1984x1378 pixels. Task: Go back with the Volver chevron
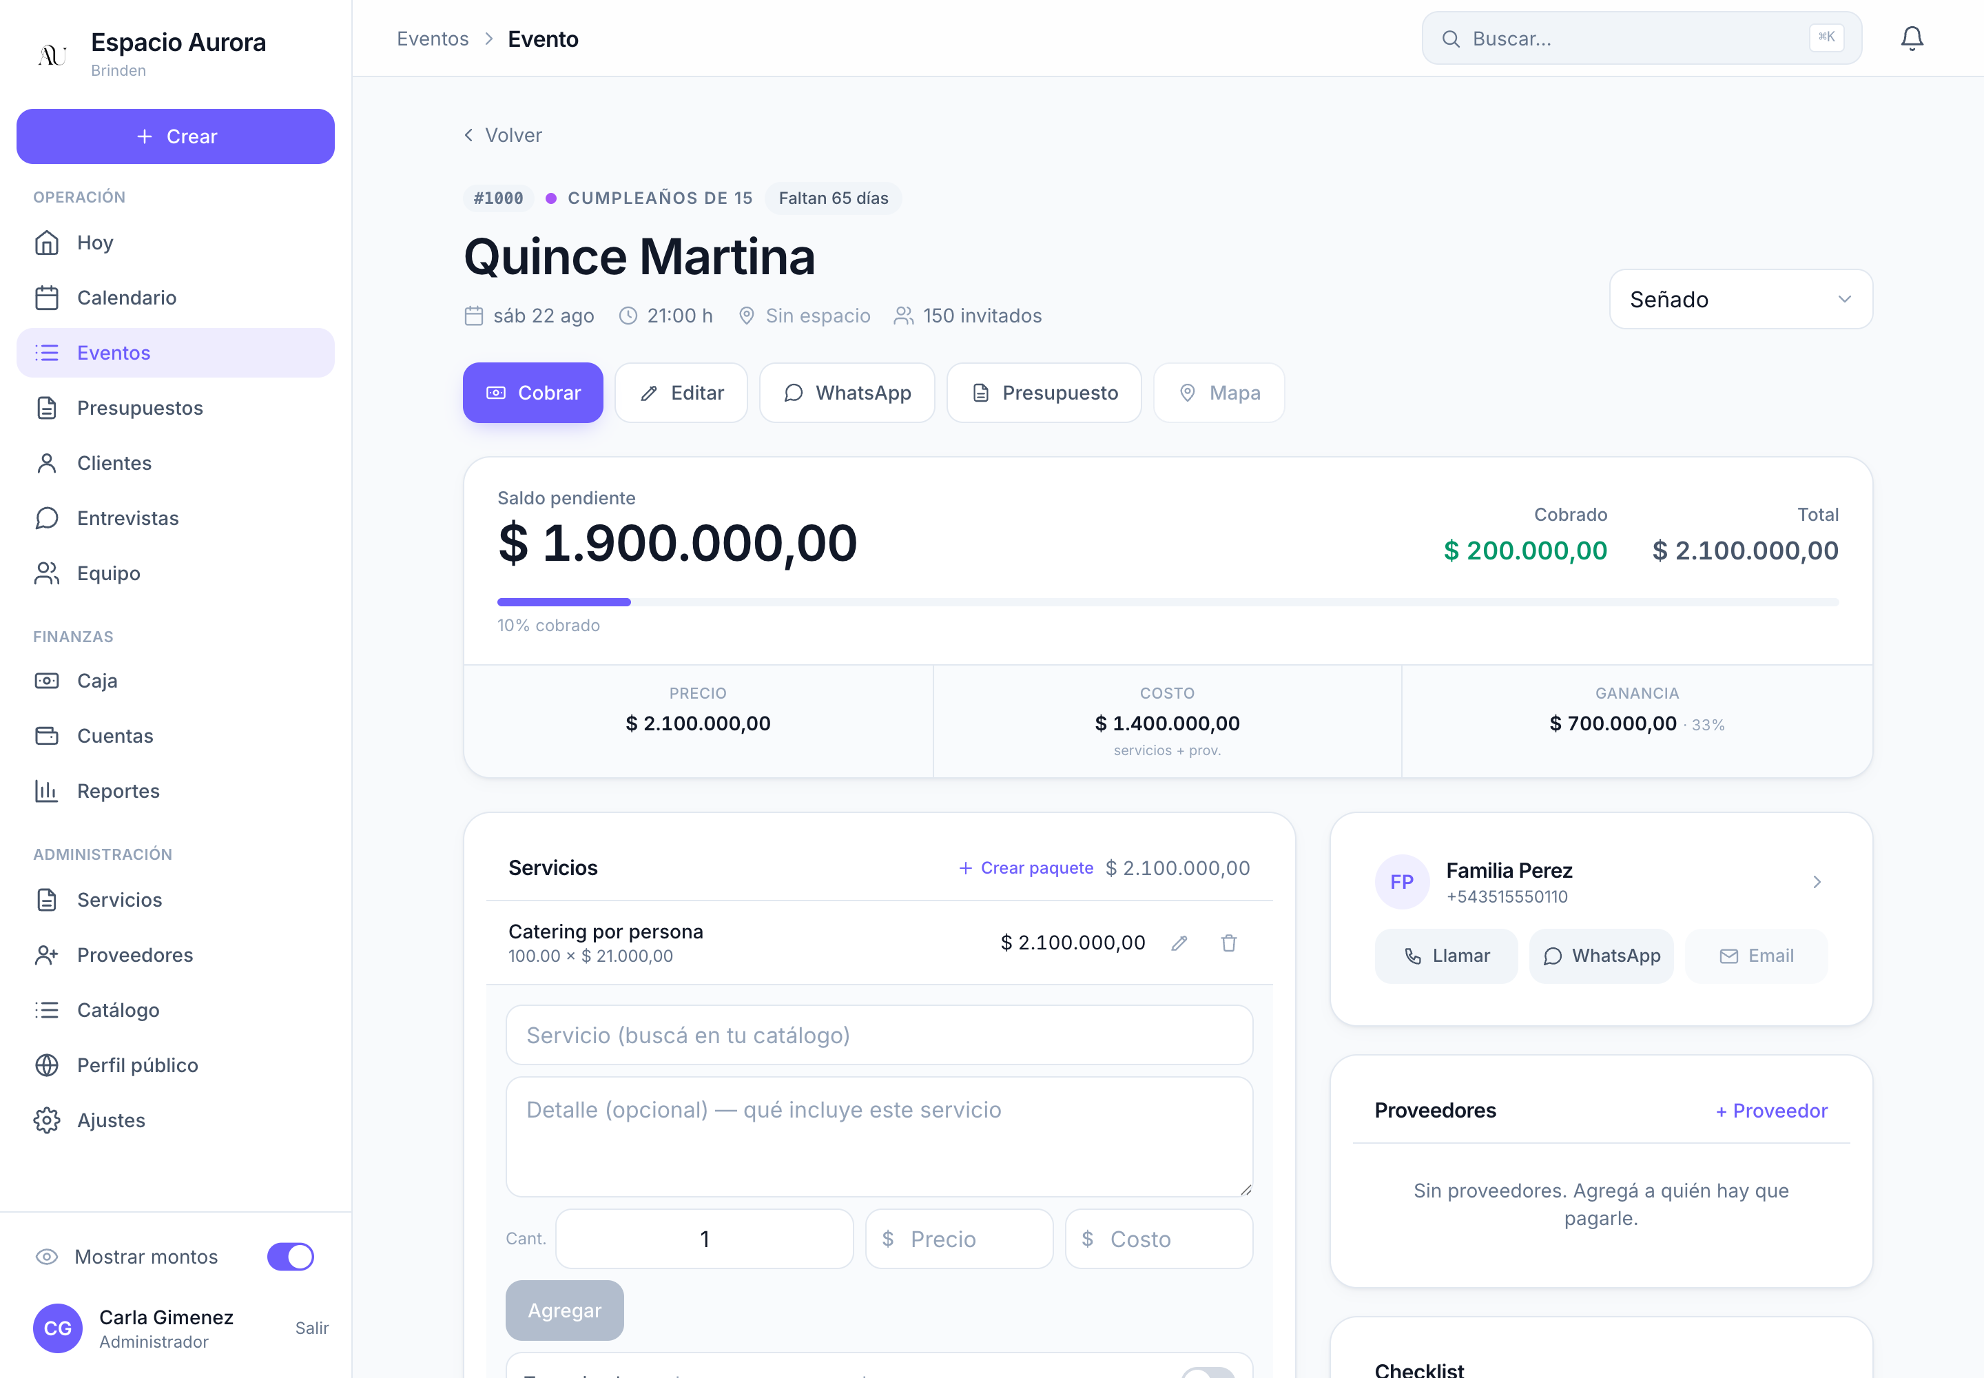click(468, 136)
